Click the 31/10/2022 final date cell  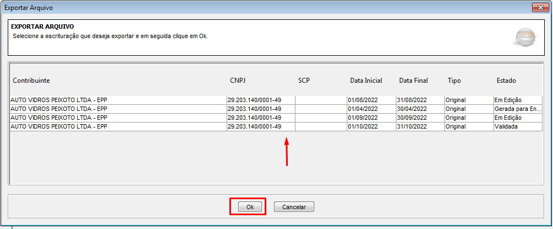(x=420, y=126)
